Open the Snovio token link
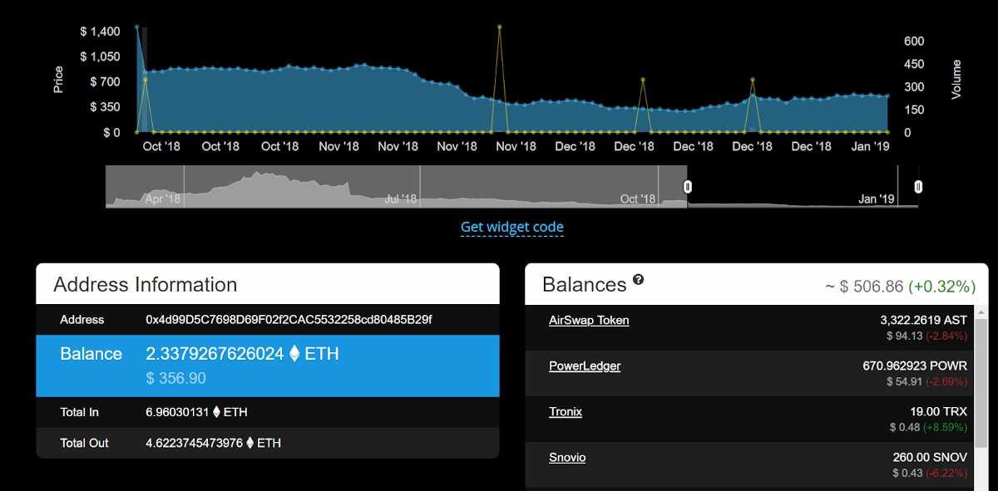This screenshot has height=491, width=998. [x=567, y=457]
